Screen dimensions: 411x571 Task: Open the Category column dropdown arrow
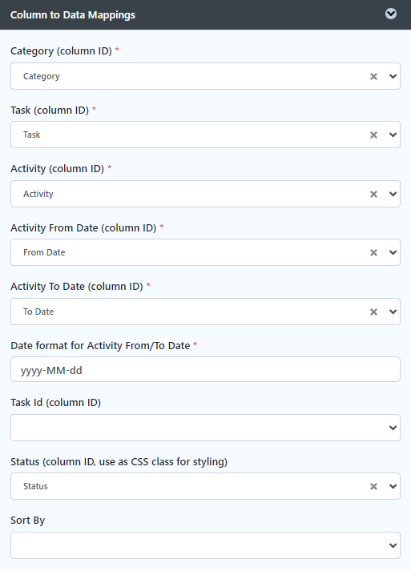click(393, 76)
